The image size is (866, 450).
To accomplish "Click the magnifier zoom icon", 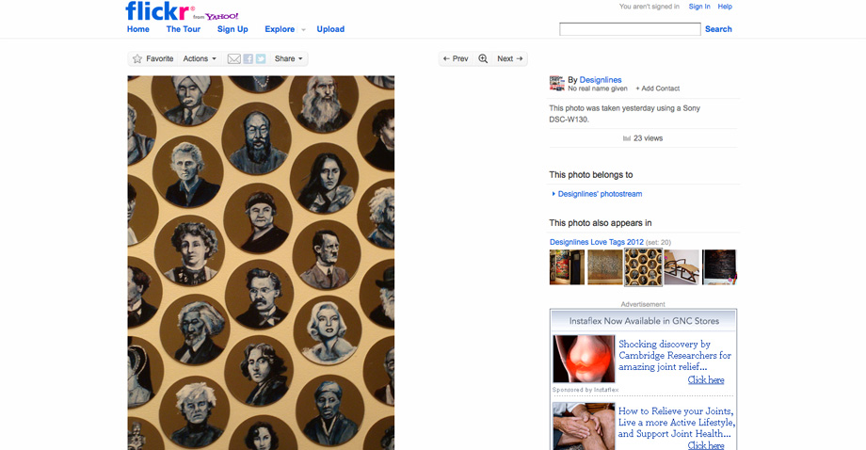I will [483, 59].
